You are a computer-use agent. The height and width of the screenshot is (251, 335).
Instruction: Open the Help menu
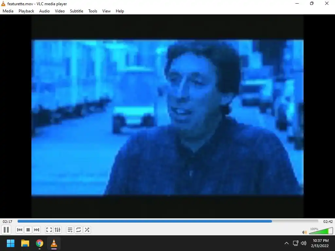(x=120, y=11)
